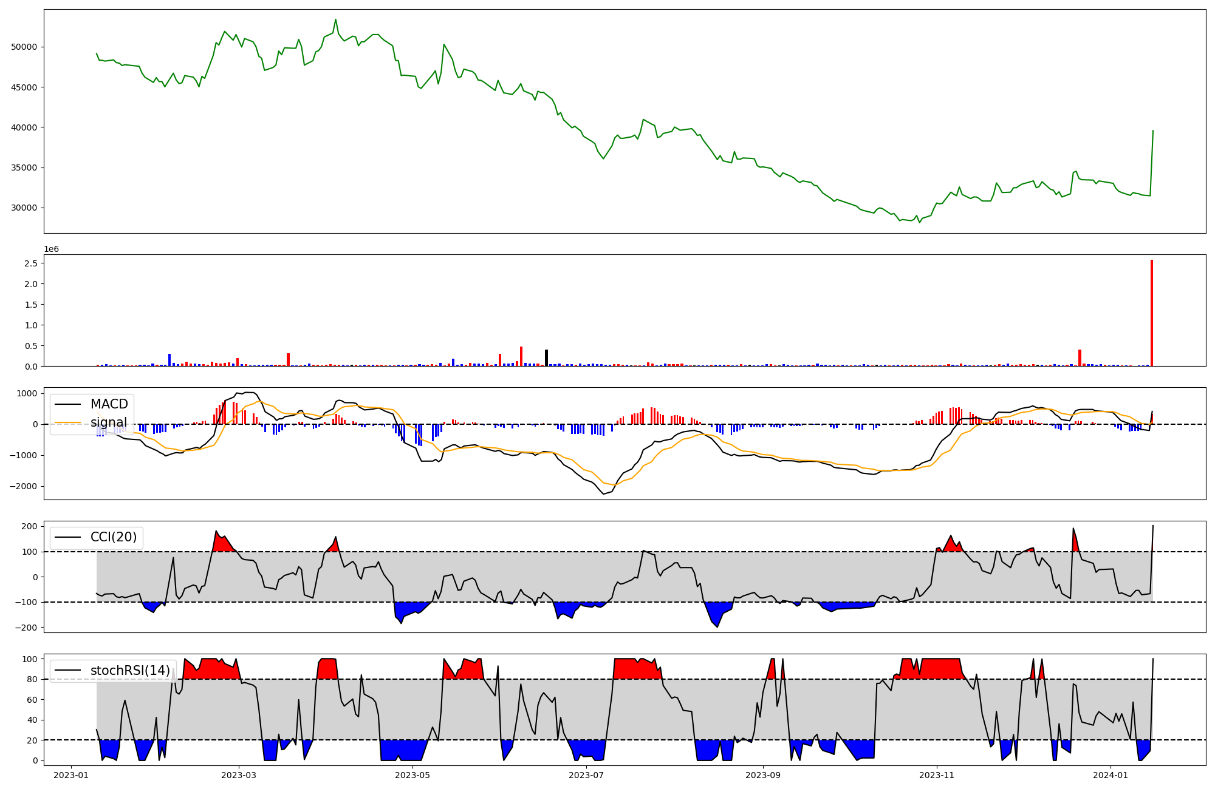
Task: Click the 50000 price axis label
Action: pos(24,47)
